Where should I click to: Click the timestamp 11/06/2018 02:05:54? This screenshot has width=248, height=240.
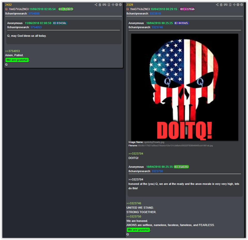point(43,9)
